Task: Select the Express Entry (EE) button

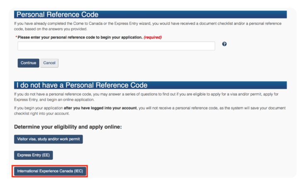Action: [x=34, y=155]
